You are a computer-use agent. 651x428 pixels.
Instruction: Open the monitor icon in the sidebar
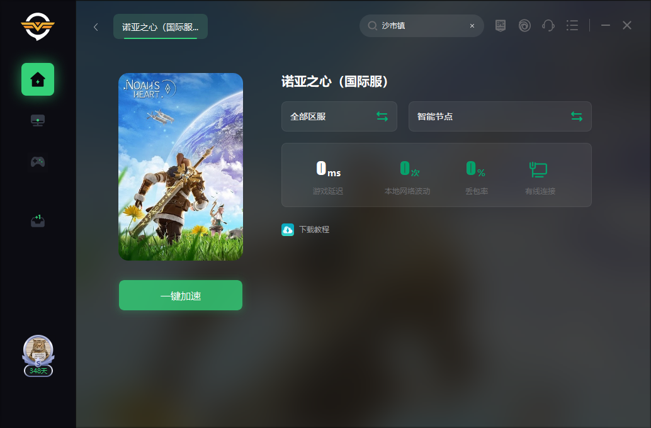tap(38, 120)
